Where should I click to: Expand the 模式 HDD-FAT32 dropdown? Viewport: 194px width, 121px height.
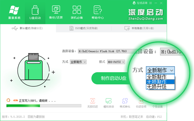pos(116,62)
